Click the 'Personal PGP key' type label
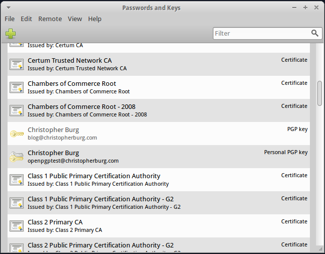This screenshot has height=254, width=325. pyautogui.click(x=286, y=153)
